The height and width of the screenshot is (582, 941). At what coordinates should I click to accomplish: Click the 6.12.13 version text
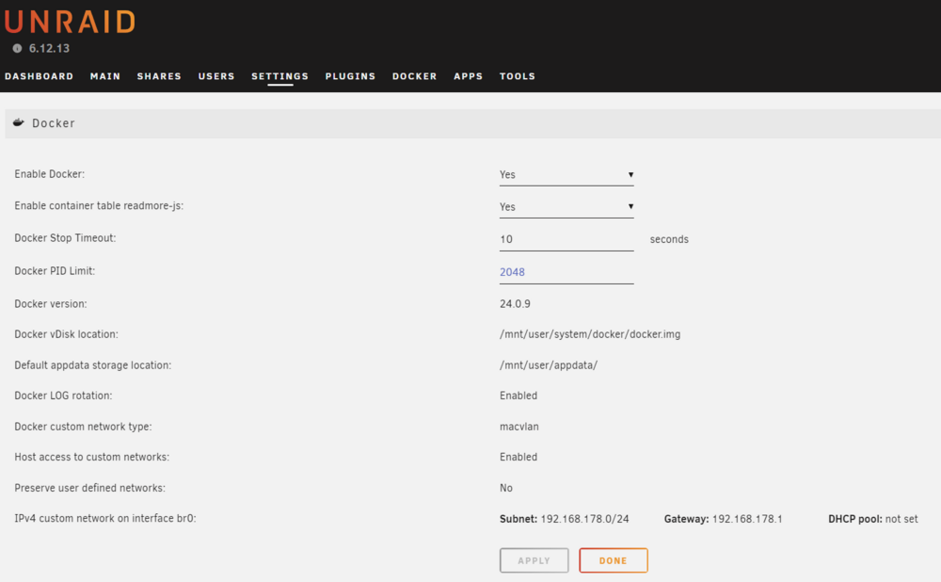(x=49, y=49)
